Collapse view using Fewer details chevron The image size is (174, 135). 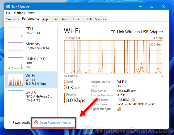[9, 123]
